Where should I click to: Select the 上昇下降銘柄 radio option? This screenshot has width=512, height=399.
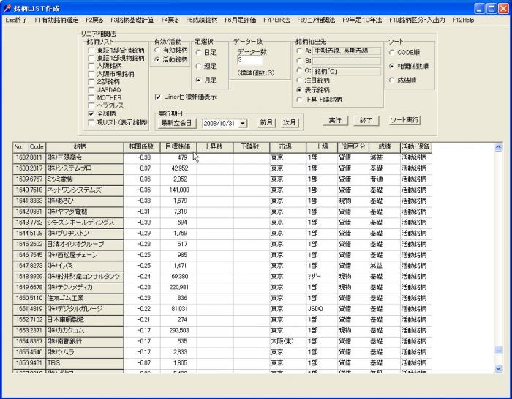pos(299,100)
